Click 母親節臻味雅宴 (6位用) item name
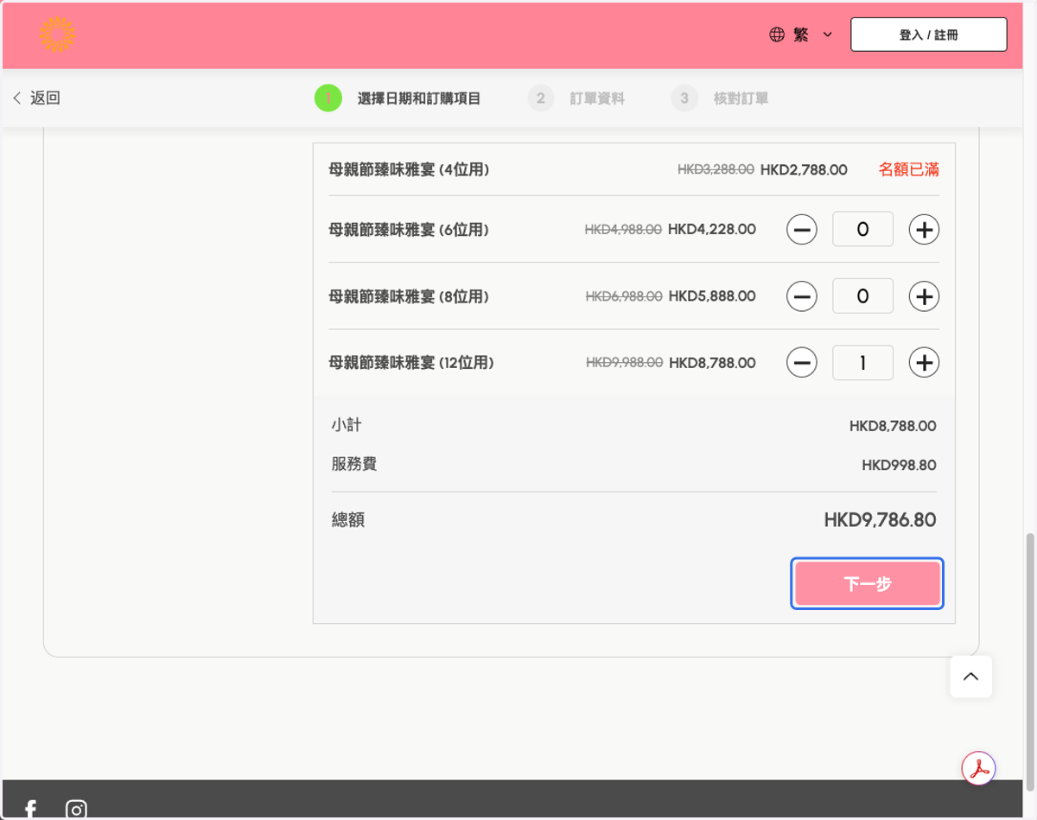Viewport: 1037px width, 820px height. (410, 230)
